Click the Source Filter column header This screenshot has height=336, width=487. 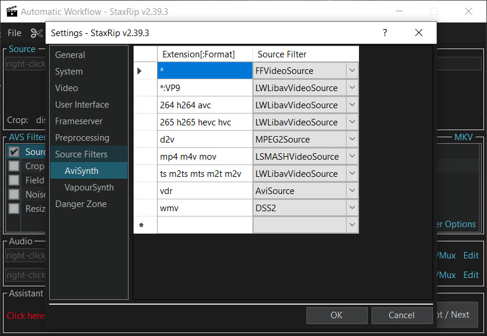click(x=306, y=54)
